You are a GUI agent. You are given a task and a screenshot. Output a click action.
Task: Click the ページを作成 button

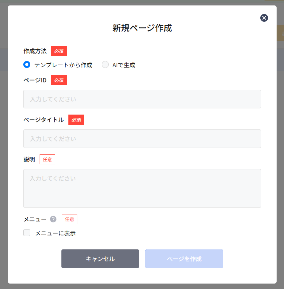184,259
